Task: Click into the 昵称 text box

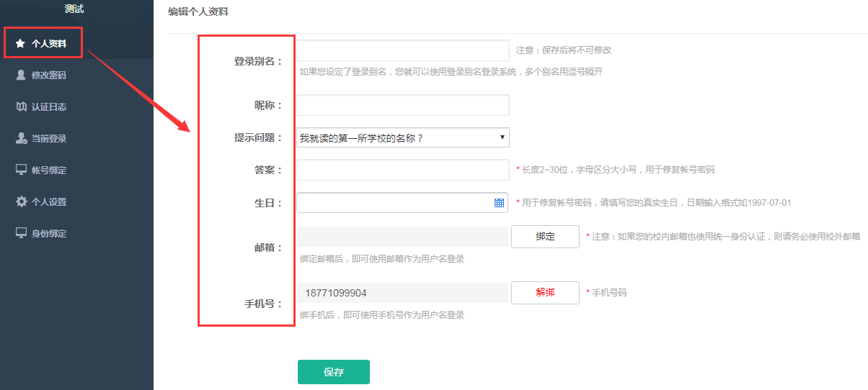Action: (403, 105)
